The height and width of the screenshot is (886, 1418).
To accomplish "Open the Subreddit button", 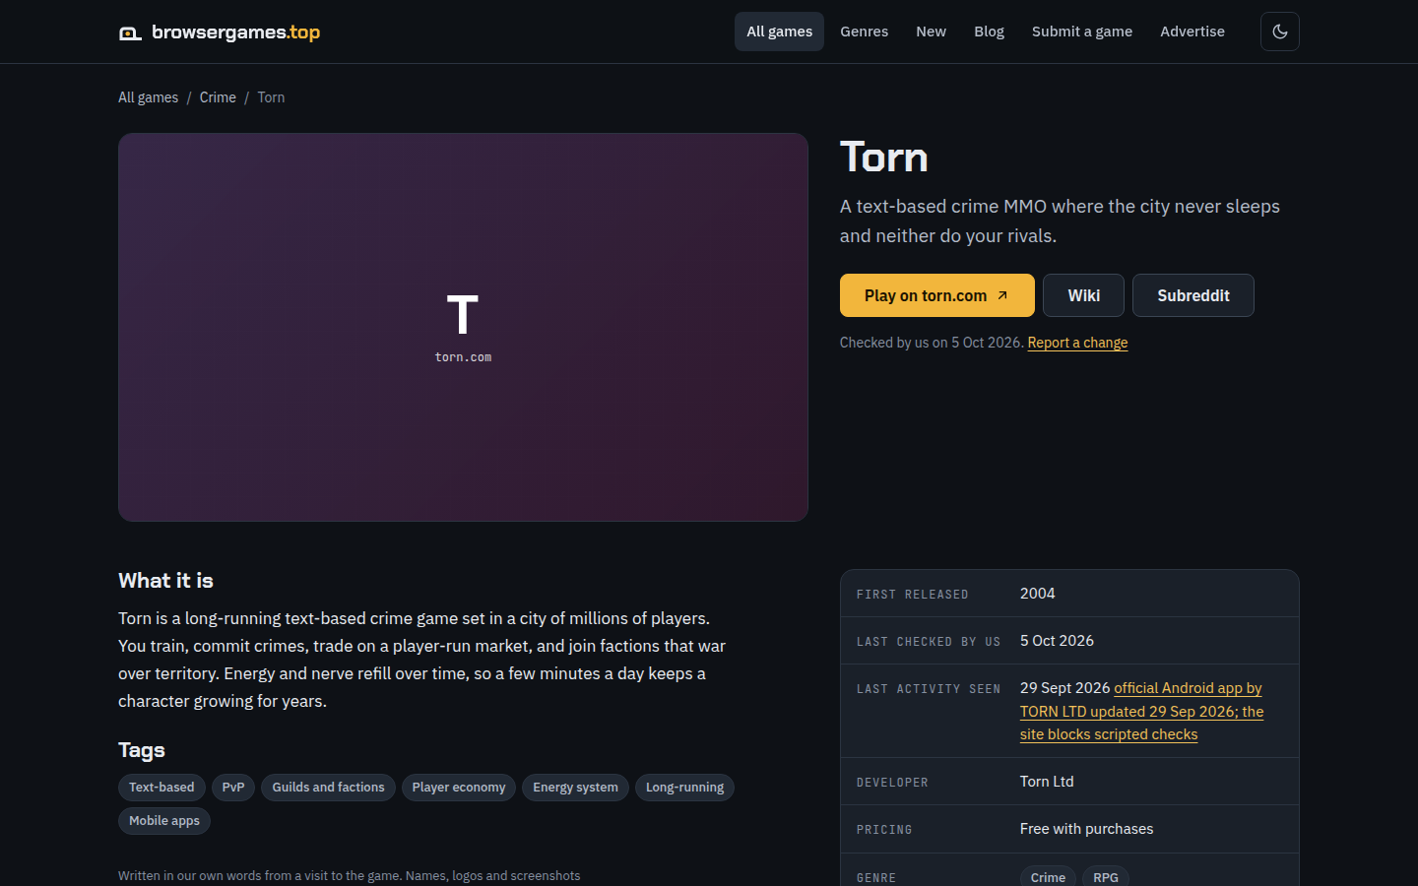I will click(1192, 295).
